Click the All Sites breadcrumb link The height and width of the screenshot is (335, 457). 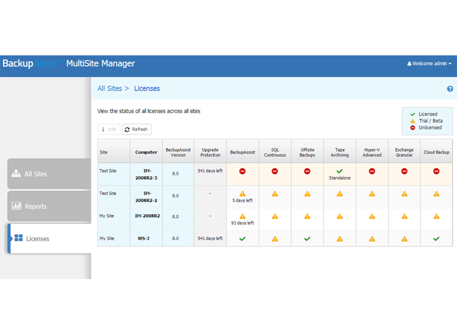[x=109, y=89]
